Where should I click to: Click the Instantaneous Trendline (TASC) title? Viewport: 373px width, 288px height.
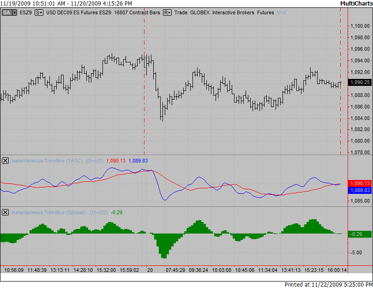pos(47,161)
